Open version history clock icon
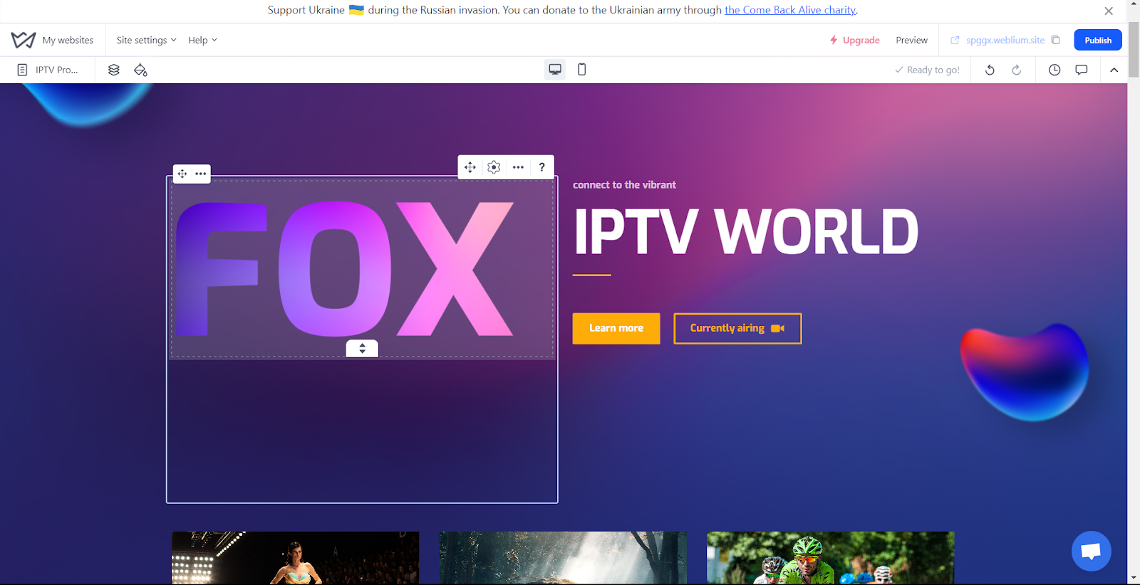The height and width of the screenshot is (585, 1140). pos(1054,70)
